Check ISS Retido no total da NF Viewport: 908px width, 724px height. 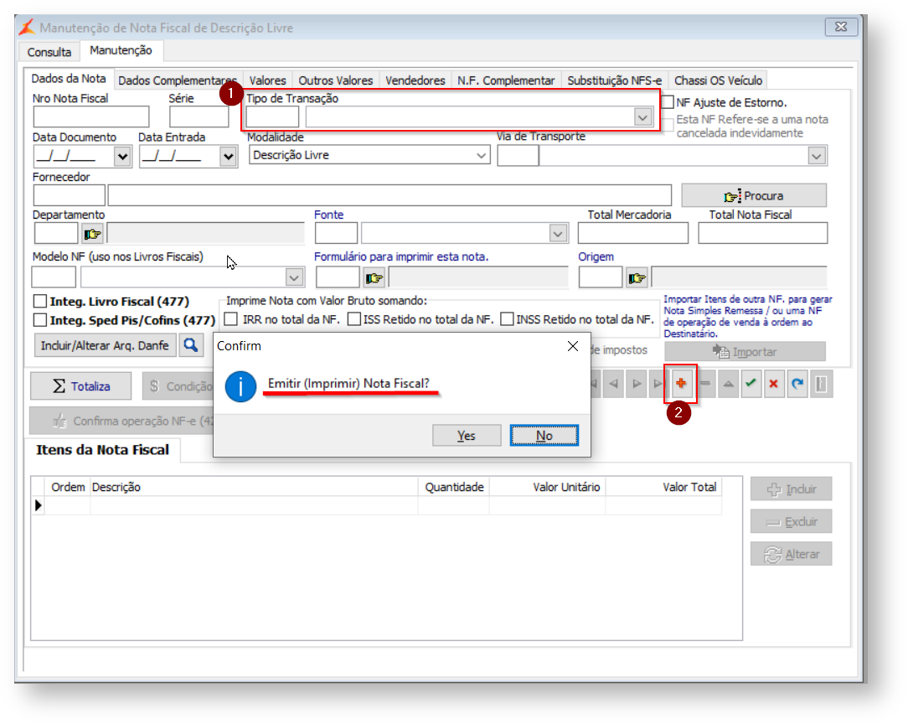tap(354, 319)
